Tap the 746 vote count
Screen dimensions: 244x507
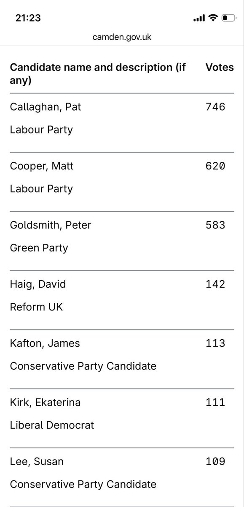coord(215,107)
